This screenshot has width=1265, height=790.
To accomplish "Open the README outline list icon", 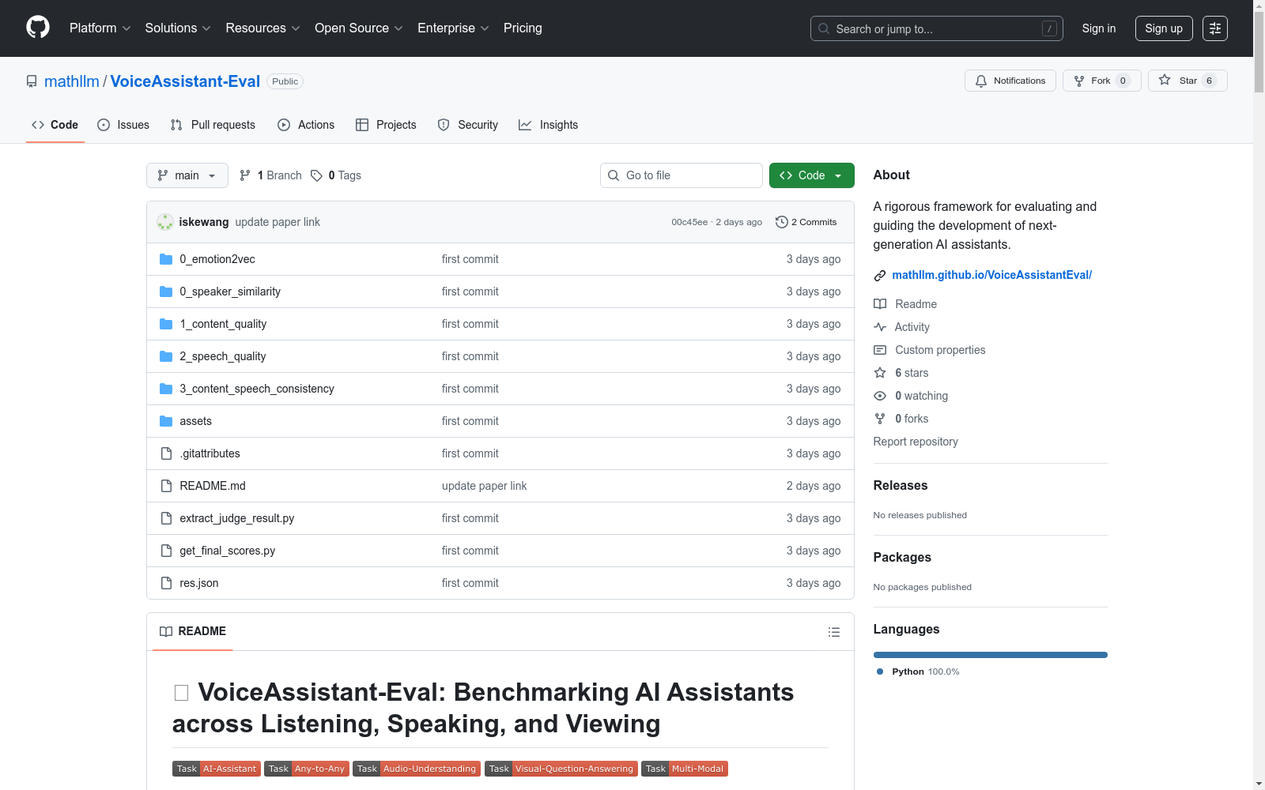I will 833,632.
